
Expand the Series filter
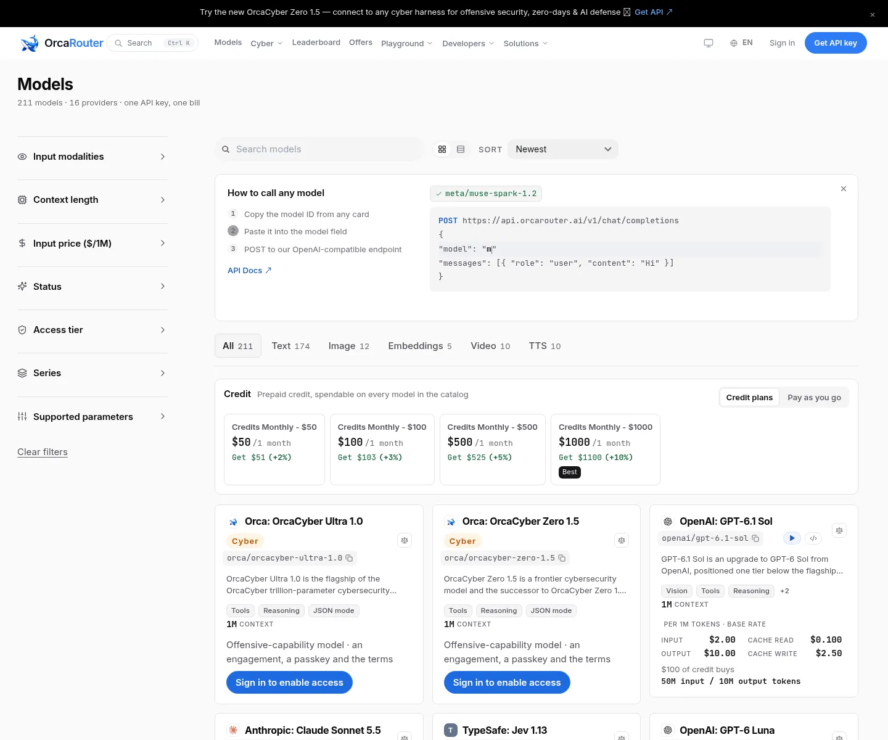click(92, 373)
